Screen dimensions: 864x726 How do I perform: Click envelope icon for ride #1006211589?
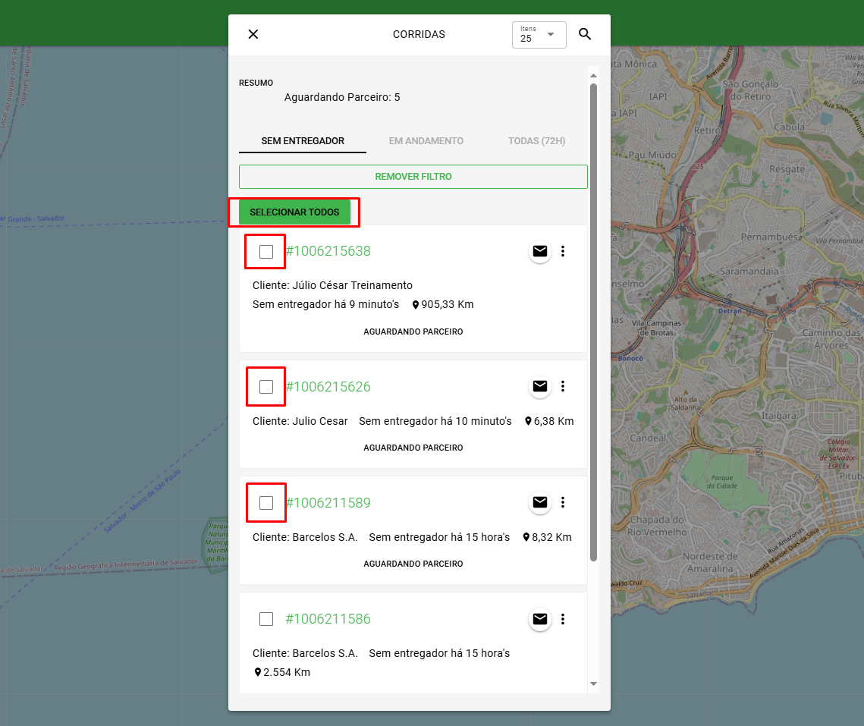pyautogui.click(x=540, y=502)
